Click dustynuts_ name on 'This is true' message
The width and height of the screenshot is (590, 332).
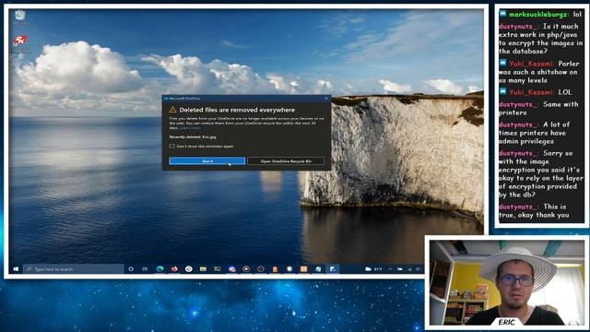click(518, 207)
